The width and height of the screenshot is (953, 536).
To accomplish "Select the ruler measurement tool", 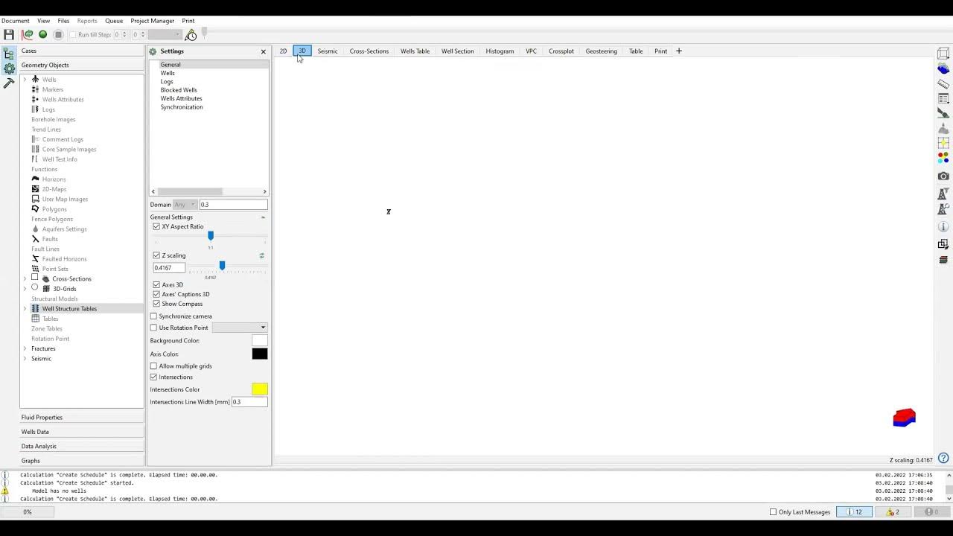I will (943, 83).
